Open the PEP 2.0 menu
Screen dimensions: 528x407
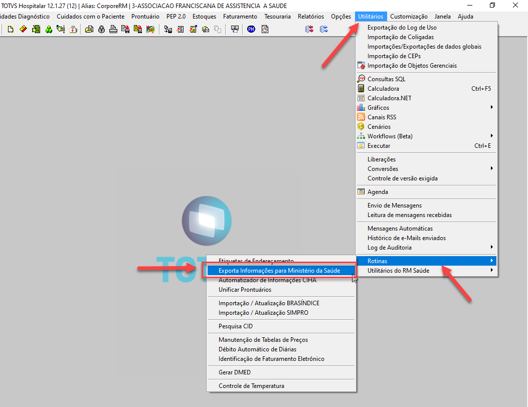click(176, 17)
